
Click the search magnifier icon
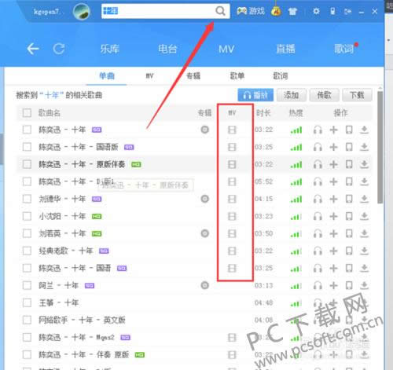coord(220,11)
